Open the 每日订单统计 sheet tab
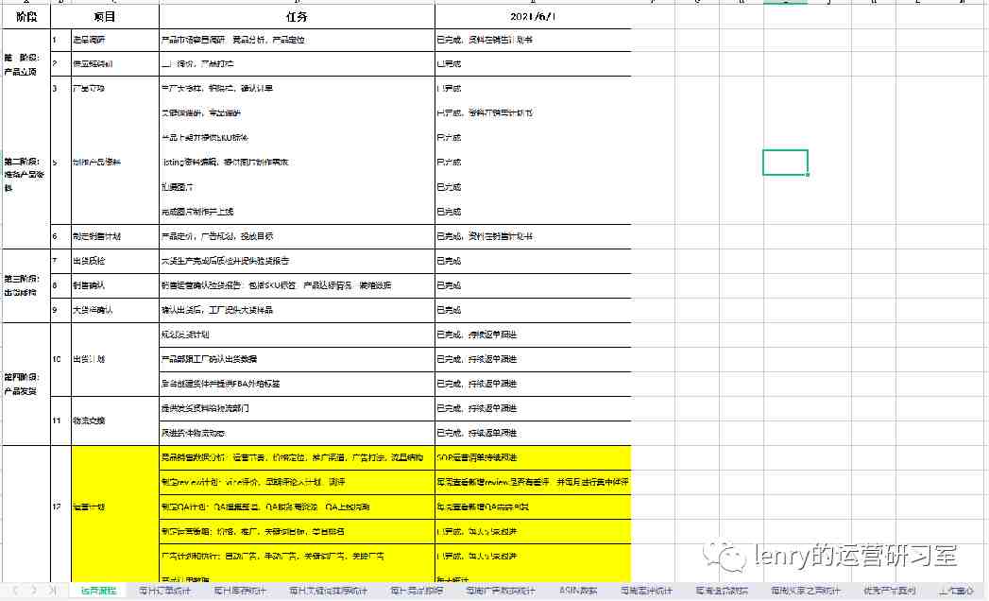Image resolution: width=989 pixels, height=601 pixels. pyautogui.click(x=164, y=591)
